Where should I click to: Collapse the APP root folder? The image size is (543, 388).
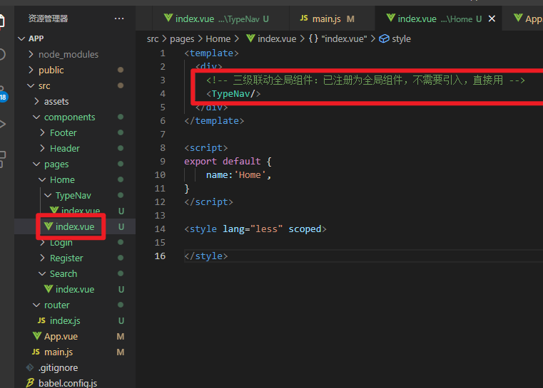[21, 38]
